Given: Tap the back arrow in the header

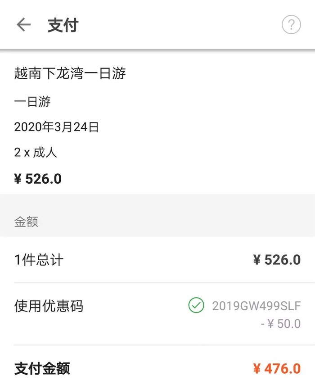Looking at the screenshot, I should [23, 25].
